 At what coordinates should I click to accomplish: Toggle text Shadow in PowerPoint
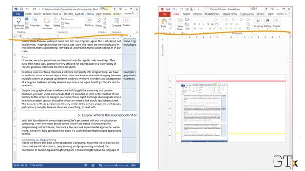click(208, 24)
